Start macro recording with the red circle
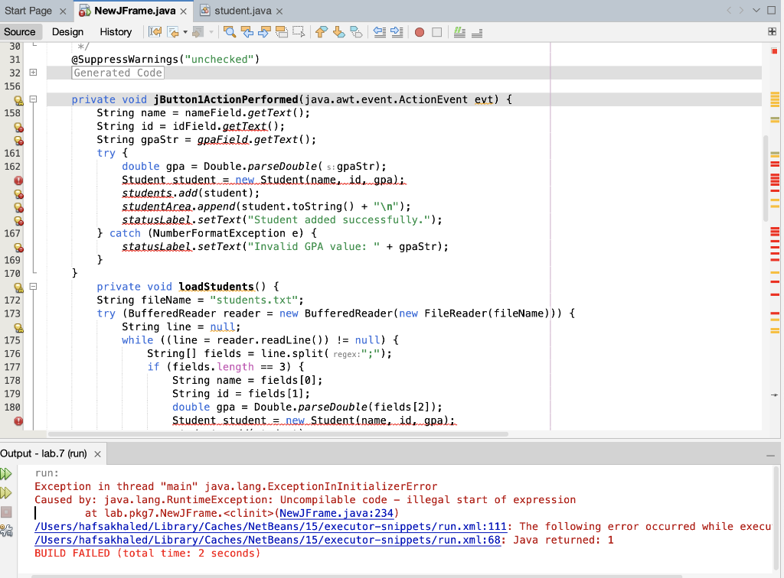784x578 pixels. [x=419, y=32]
